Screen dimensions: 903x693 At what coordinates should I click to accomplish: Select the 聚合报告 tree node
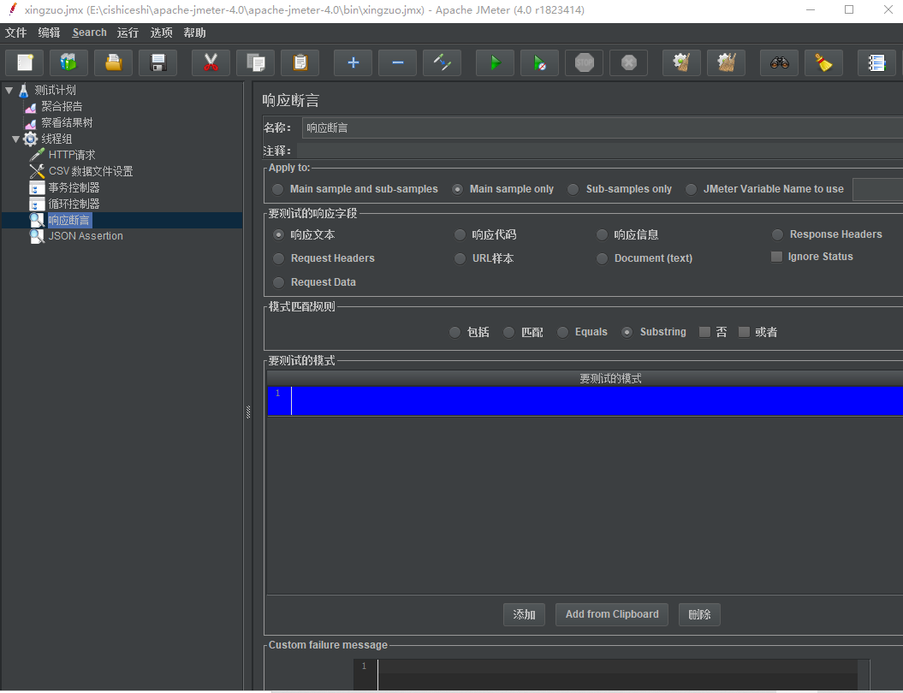click(x=61, y=106)
